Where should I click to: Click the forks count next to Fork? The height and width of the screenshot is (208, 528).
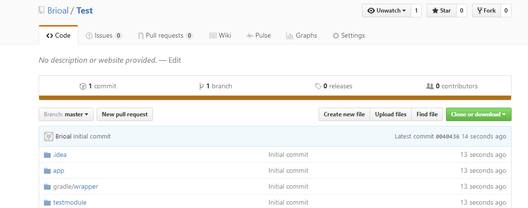pyautogui.click(x=506, y=11)
